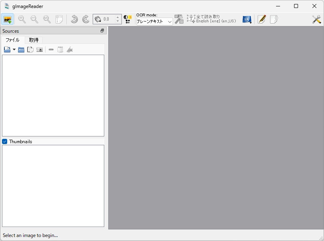
Task: Open recognition language flag dropdown
Action: [x=247, y=20]
